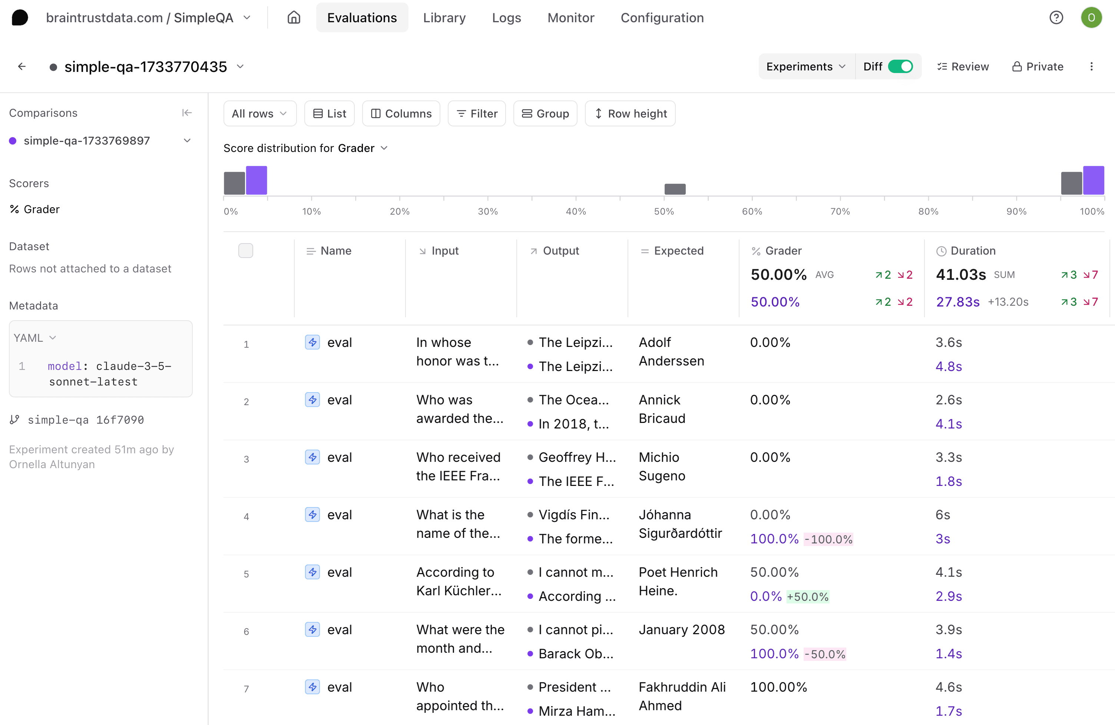The width and height of the screenshot is (1115, 725).
Task: Expand the Experiments dropdown
Action: (806, 66)
